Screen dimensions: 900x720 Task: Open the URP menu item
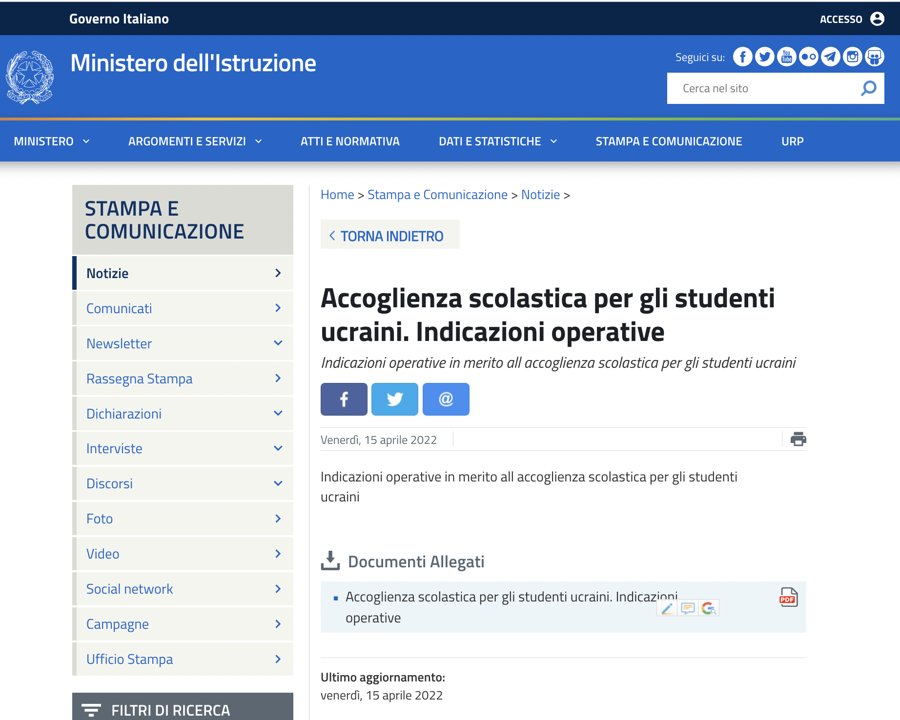[x=792, y=141]
